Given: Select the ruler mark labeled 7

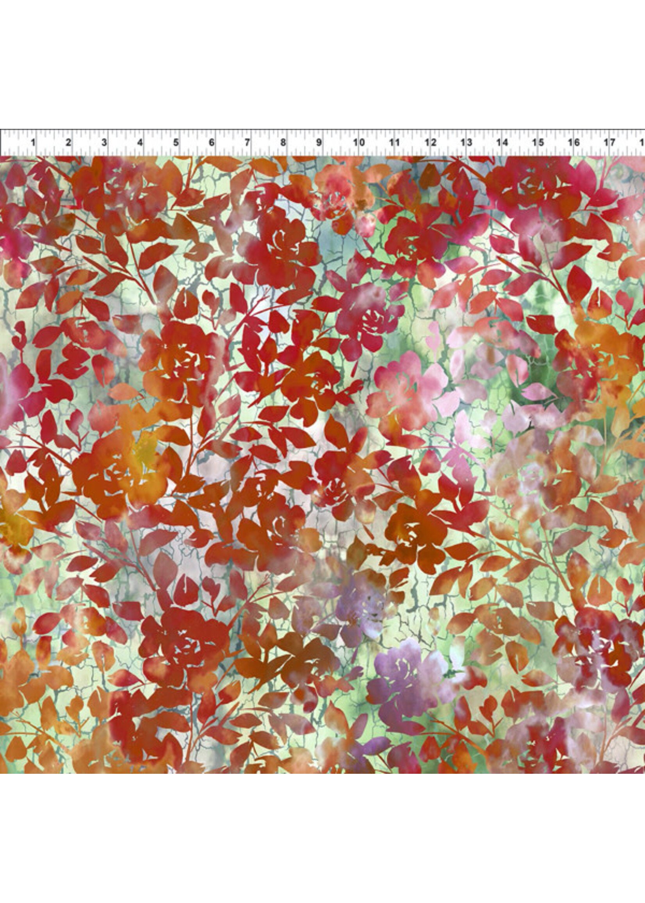Looking at the screenshot, I should point(248,142).
